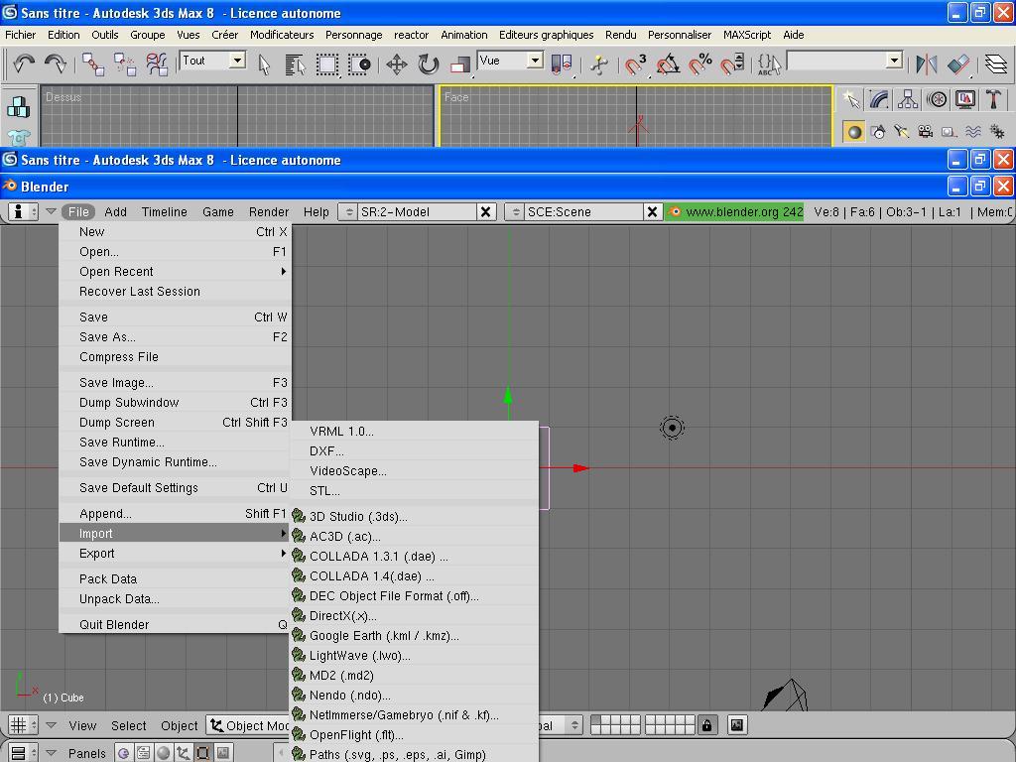The image size is (1016, 762).
Task: Click the Align tool icon
Action: point(958,64)
